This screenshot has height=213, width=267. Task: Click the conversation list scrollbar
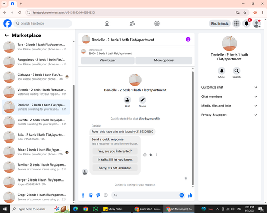pyautogui.click(x=74, y=143)
